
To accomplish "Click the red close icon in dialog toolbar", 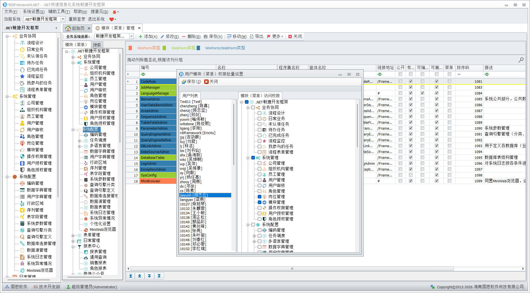I will (x=206, y=82).
